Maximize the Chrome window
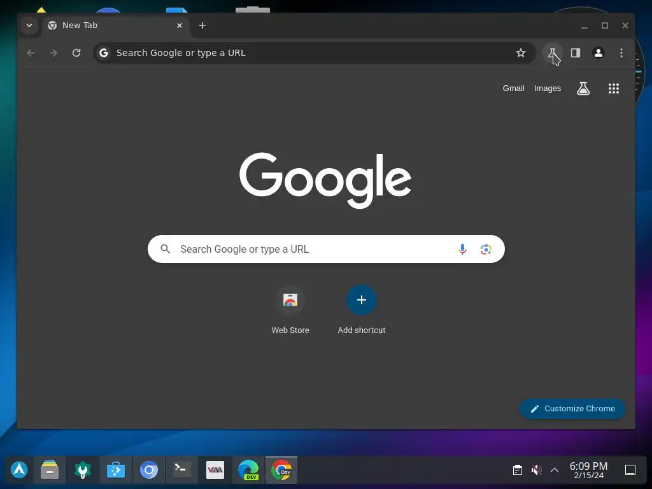Screen dimensions: 652x489 click(605, 25)
